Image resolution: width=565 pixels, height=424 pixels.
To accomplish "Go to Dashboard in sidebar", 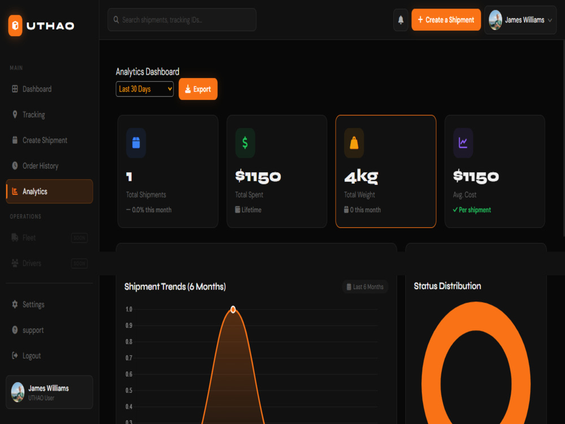I will click(x=49, y=89).
